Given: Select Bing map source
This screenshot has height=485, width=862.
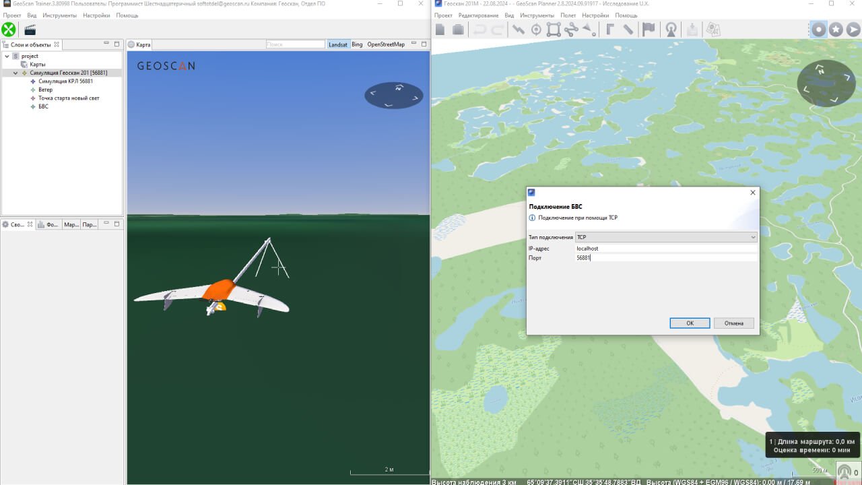Looking at the screenshot, I should coord(357,44).
